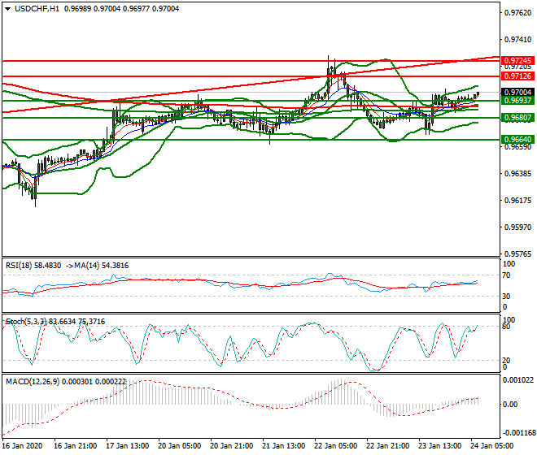Select the 24 Jan 05:00 time axis label
537x455 pixels.
tap(491, 446)
